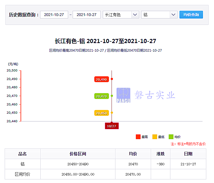The height and width of the screenshot is (183, 214).
Task: Click the green 20,470 average price label
Action: click(101, 96)
